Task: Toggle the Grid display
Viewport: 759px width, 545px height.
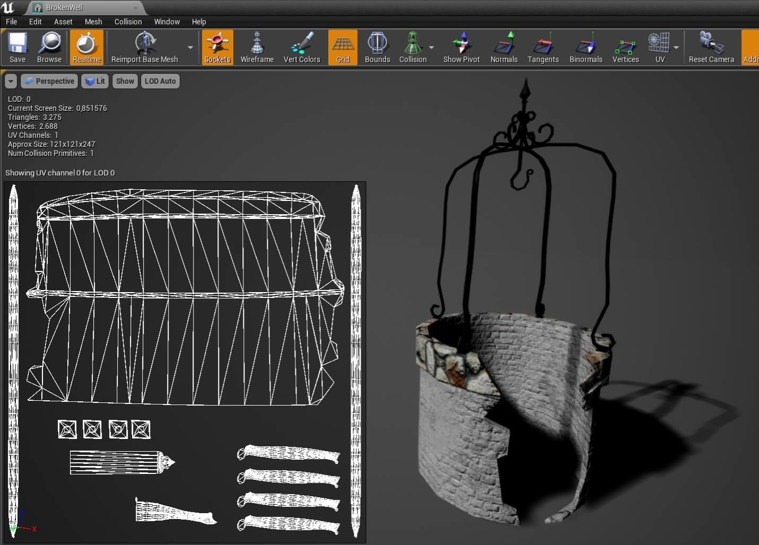Action: coord(343,47)
